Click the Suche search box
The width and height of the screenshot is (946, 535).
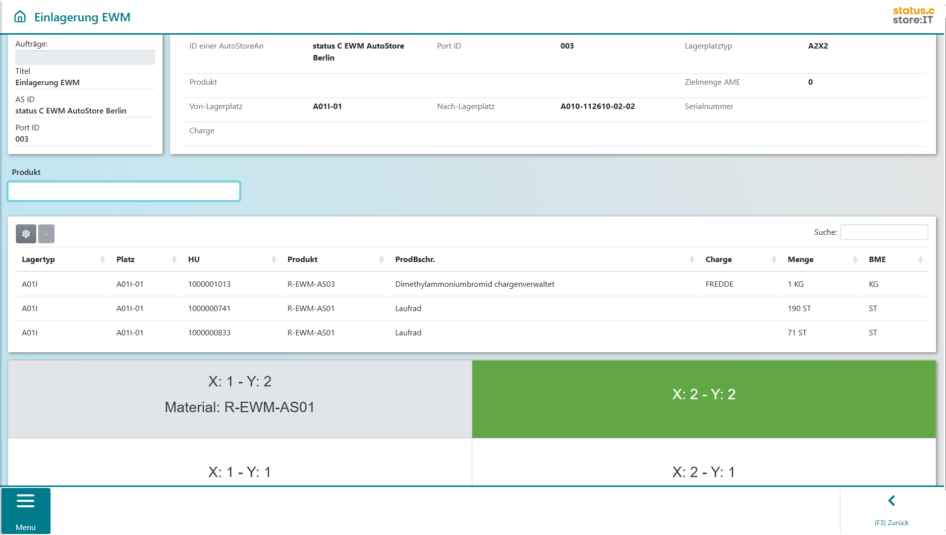point(884,232)
